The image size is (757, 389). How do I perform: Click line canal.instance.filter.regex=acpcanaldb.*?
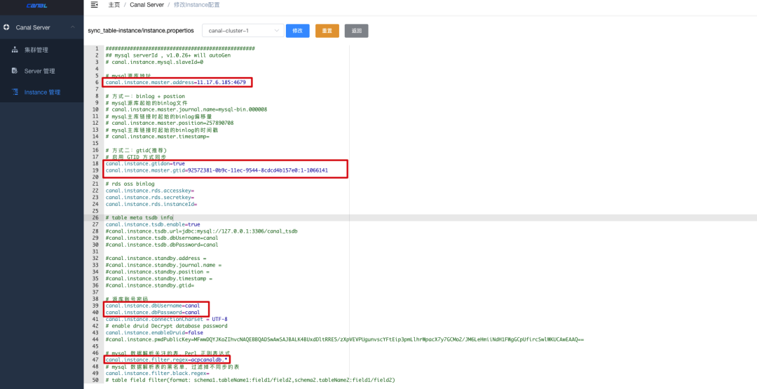(167, 360)
